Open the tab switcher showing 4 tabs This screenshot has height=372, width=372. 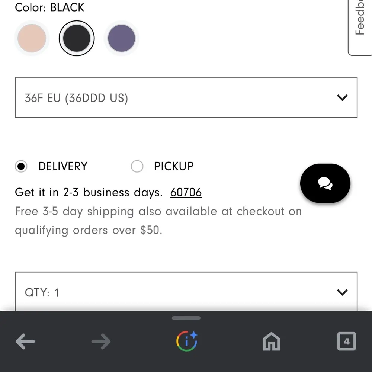(x=346, y=341)
